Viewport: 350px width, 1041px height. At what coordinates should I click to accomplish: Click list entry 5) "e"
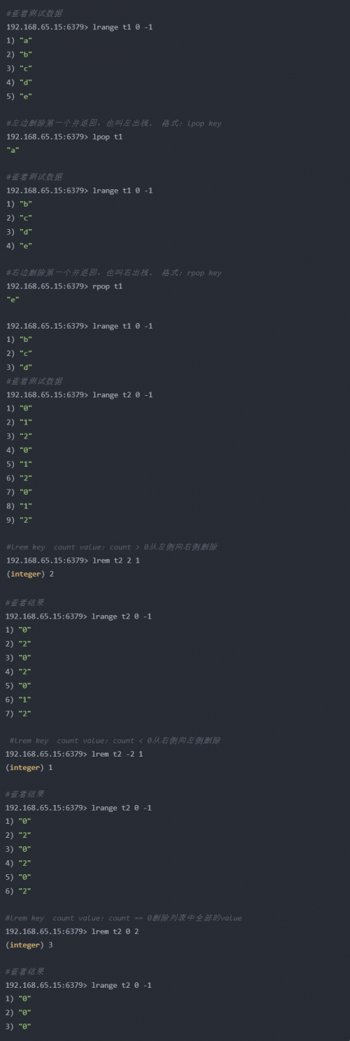pyautogui.click(x=19, y=96)
